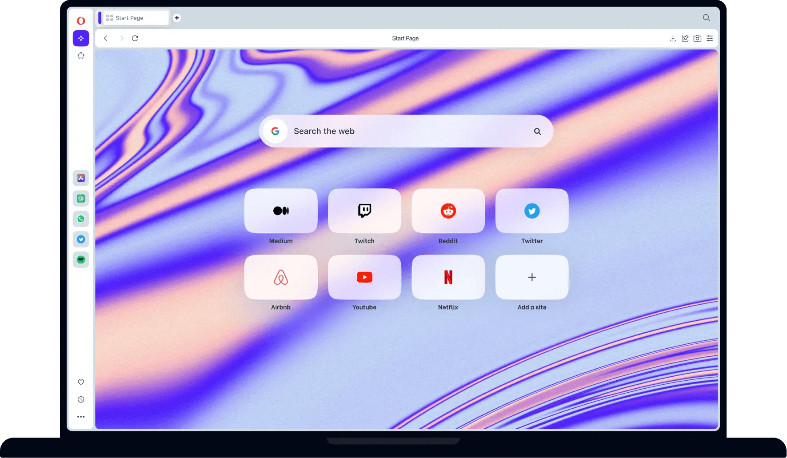Open Twitter sidebar messenger icon

pos(81,239)
